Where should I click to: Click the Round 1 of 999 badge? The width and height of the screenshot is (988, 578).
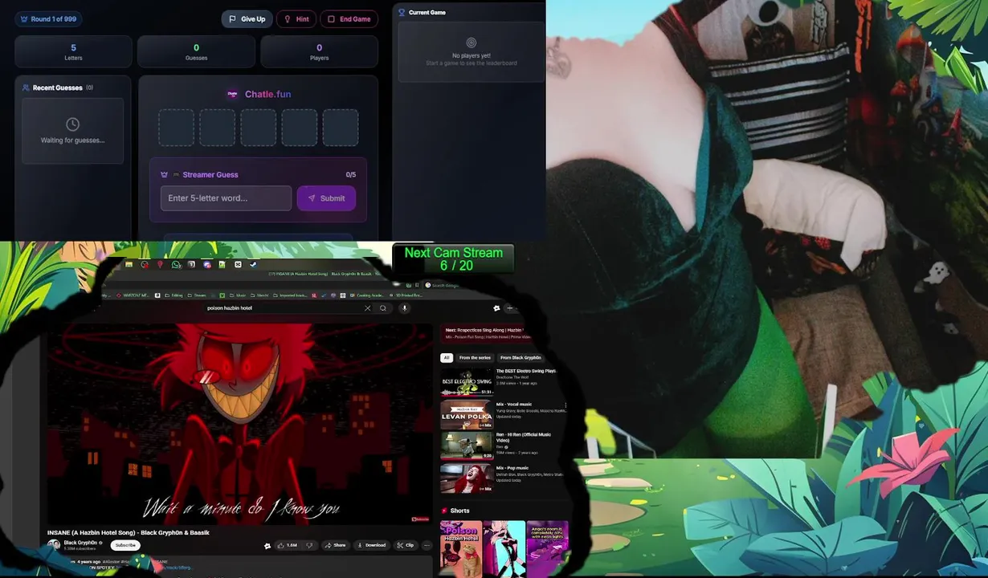click(x=48, y=19)
